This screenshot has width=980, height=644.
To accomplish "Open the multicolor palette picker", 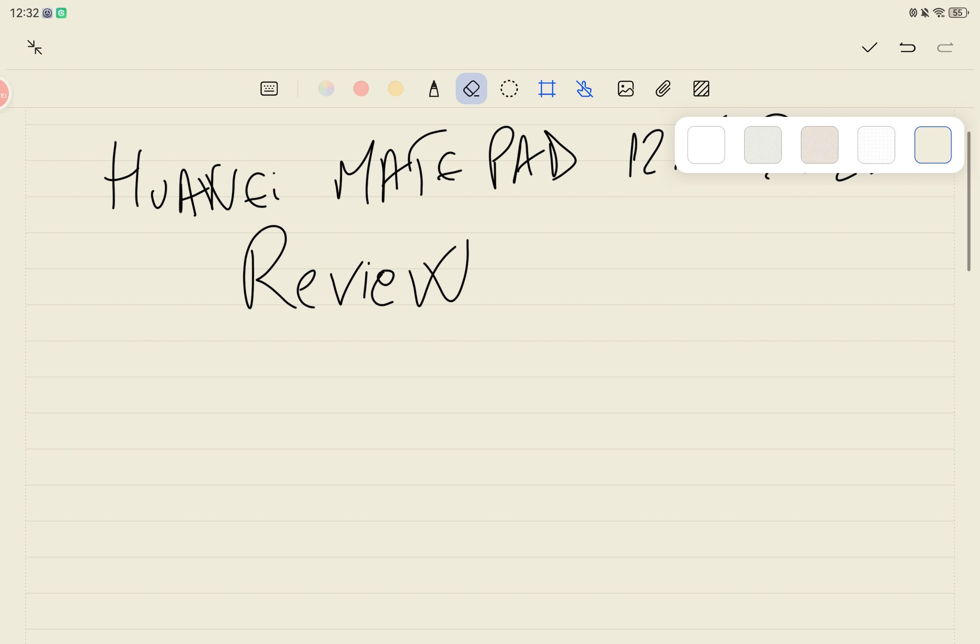I will point(326,89).
